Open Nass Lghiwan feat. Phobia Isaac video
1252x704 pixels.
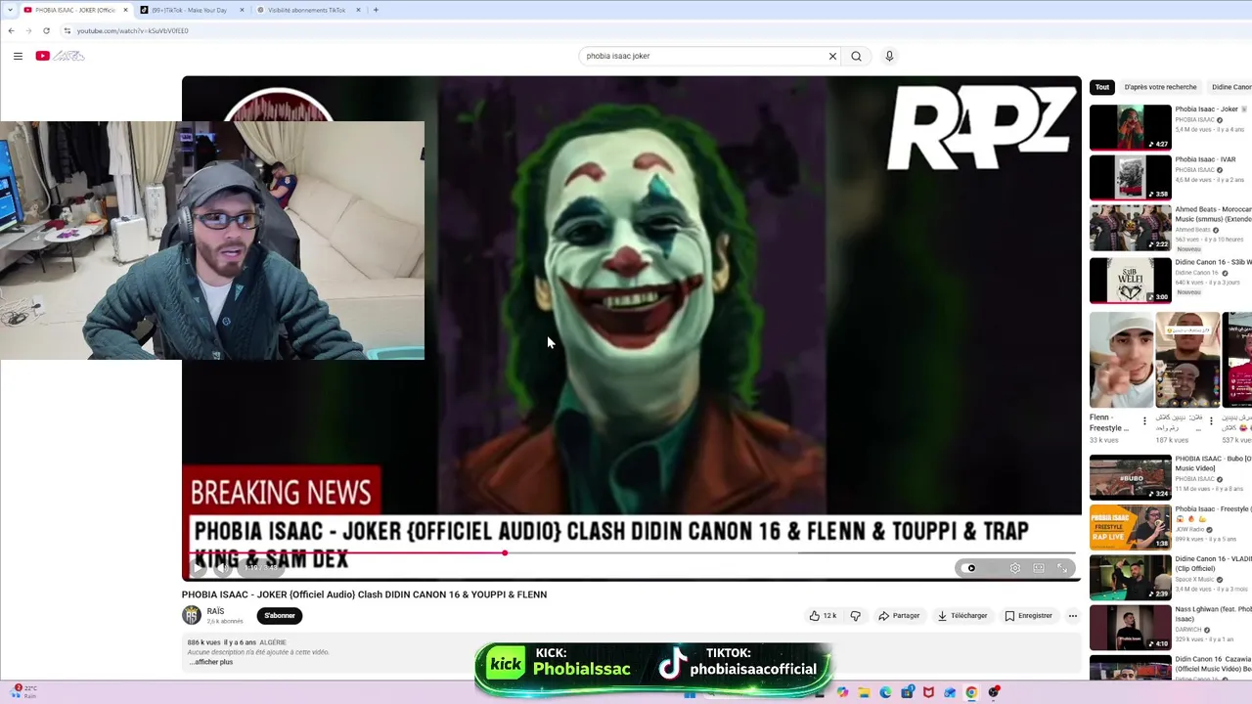coord(1131,628)
